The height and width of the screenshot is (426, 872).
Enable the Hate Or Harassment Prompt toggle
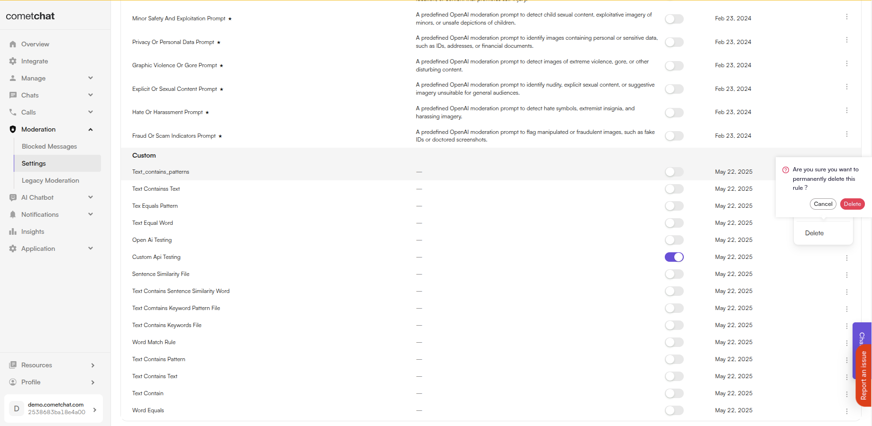674,113
